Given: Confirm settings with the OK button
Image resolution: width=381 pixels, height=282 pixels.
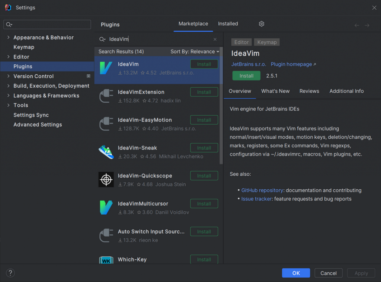Looking at the screenshot, I should [296, 273].
